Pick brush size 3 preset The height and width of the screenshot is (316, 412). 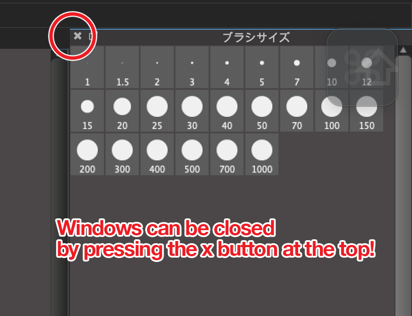(x=192, y=67)
